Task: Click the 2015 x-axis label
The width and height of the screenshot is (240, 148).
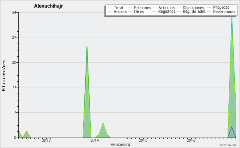Action: click(143, 140)
